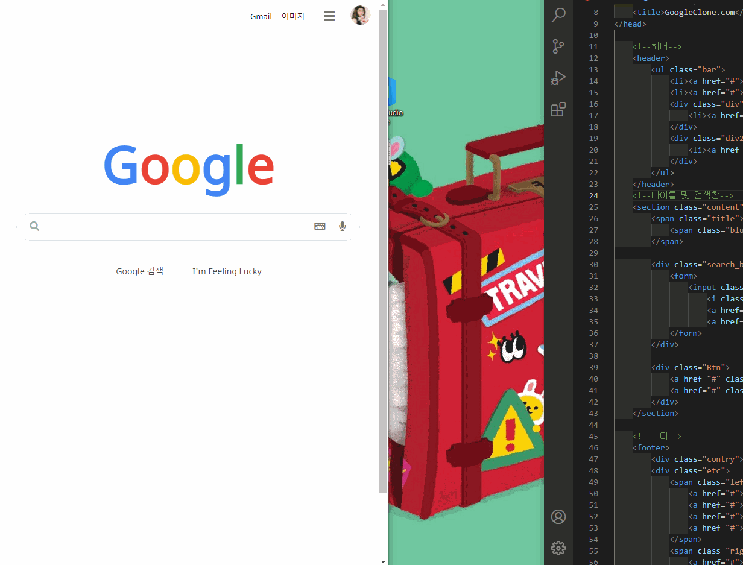Click the browser scrollbar up arrow
Image resolution: width=743 pixels, height=565 pixels.
(383, 4)
